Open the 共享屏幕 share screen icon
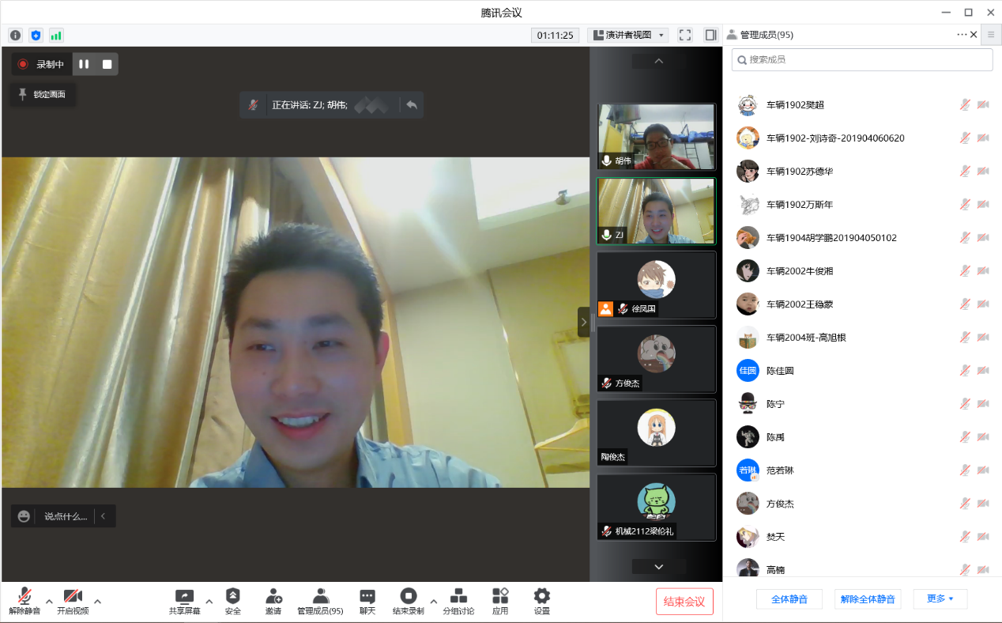Image resolution: width=1002 pixels, height=623 pixels. pos(184,597)
